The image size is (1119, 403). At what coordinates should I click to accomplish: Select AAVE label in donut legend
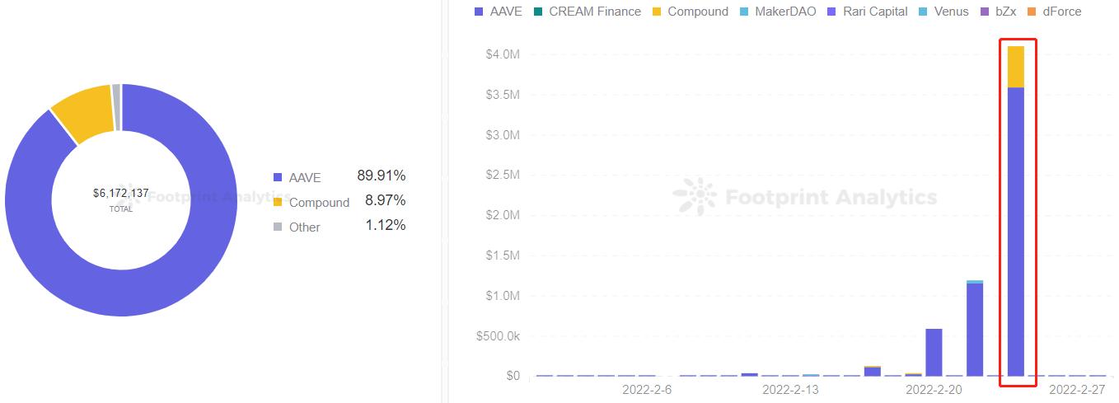(305, 177)
